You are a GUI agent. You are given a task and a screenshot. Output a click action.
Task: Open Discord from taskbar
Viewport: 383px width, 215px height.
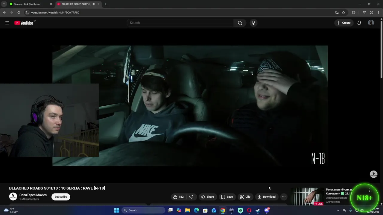[267, 210]
